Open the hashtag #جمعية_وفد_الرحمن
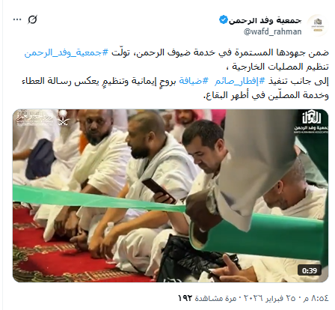This screenshot has width=335, height=310. coord(67,52)
